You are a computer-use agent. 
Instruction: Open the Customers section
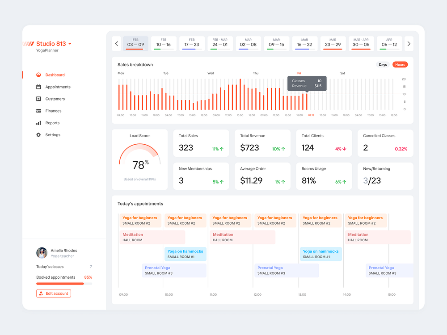pyautogui.click(x=39, y=99)
